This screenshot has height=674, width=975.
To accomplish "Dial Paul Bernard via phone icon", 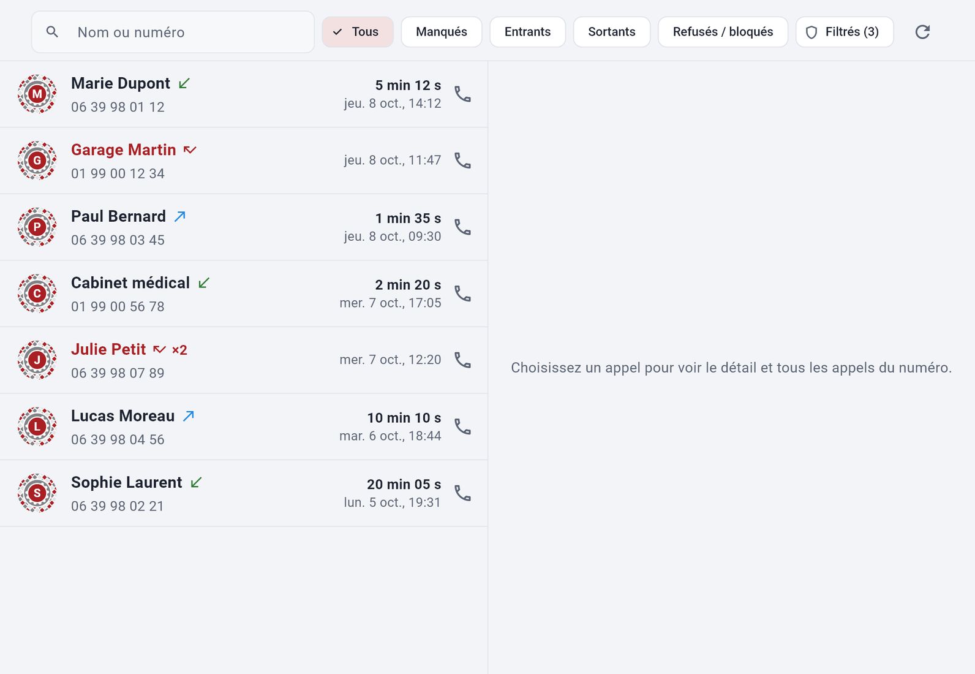I will coord(463,227).
